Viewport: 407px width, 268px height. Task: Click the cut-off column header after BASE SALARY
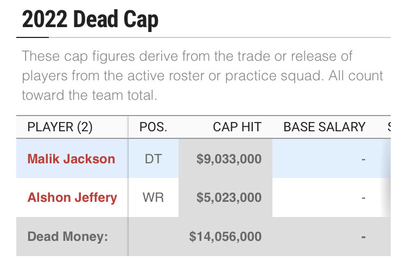389,127
